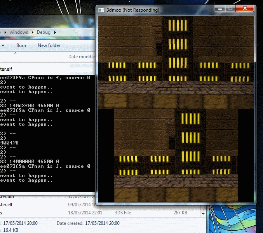Click the '267 KB' size cell

(180, 213)
